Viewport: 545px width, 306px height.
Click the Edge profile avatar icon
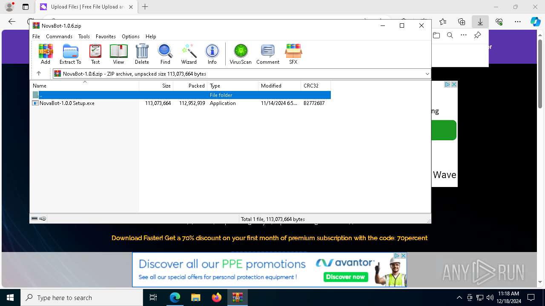[x=9, y=7]
